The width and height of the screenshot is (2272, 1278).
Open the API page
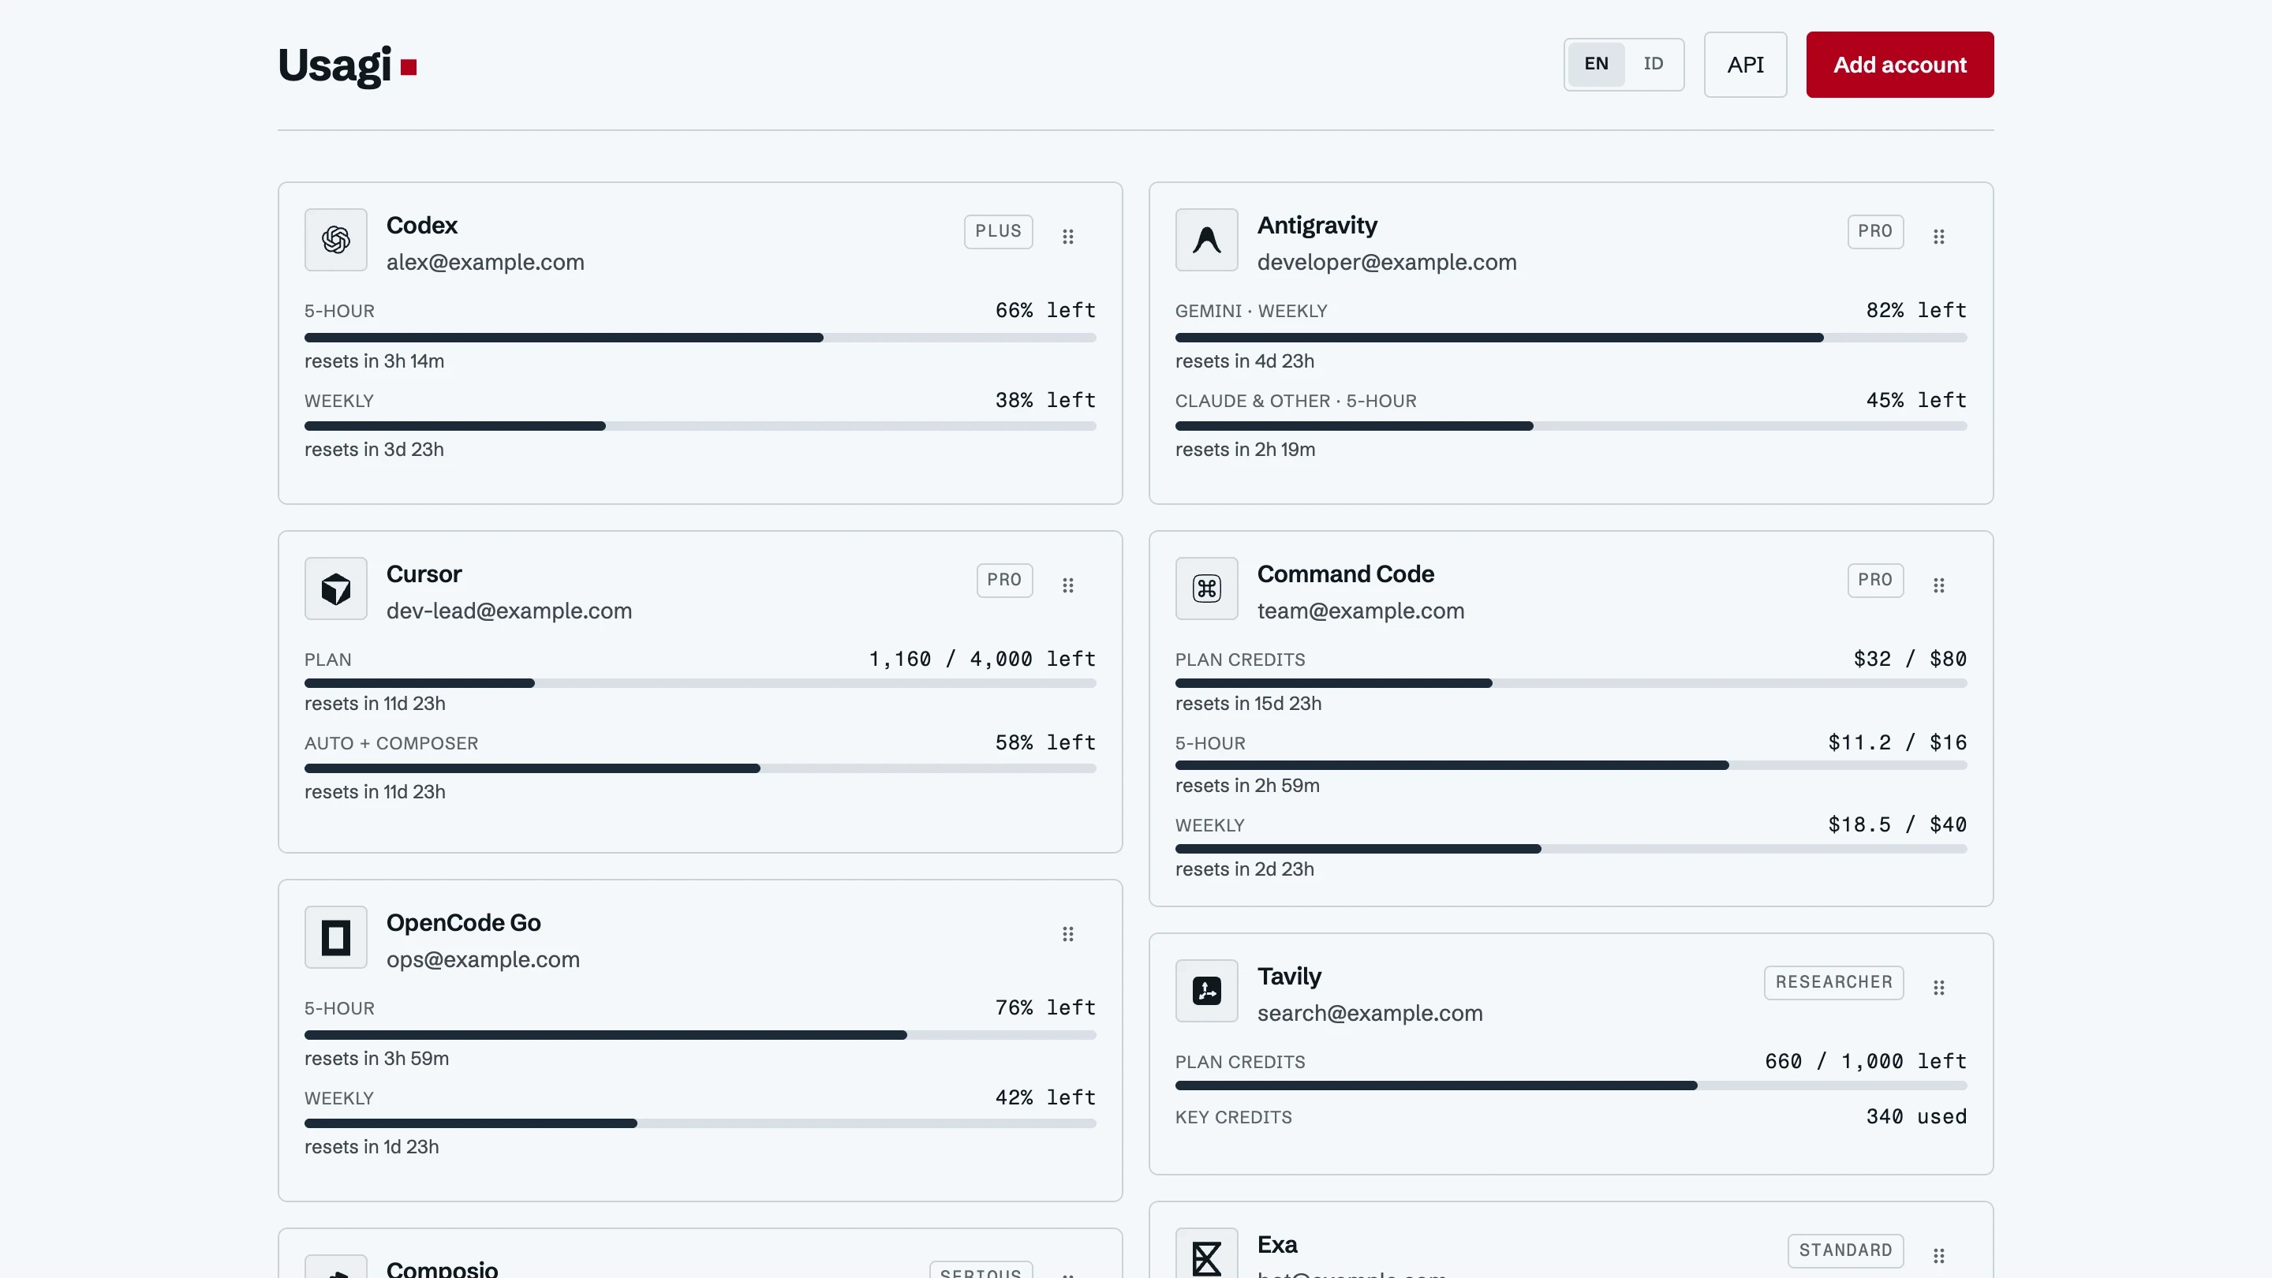click(1744, 65)
